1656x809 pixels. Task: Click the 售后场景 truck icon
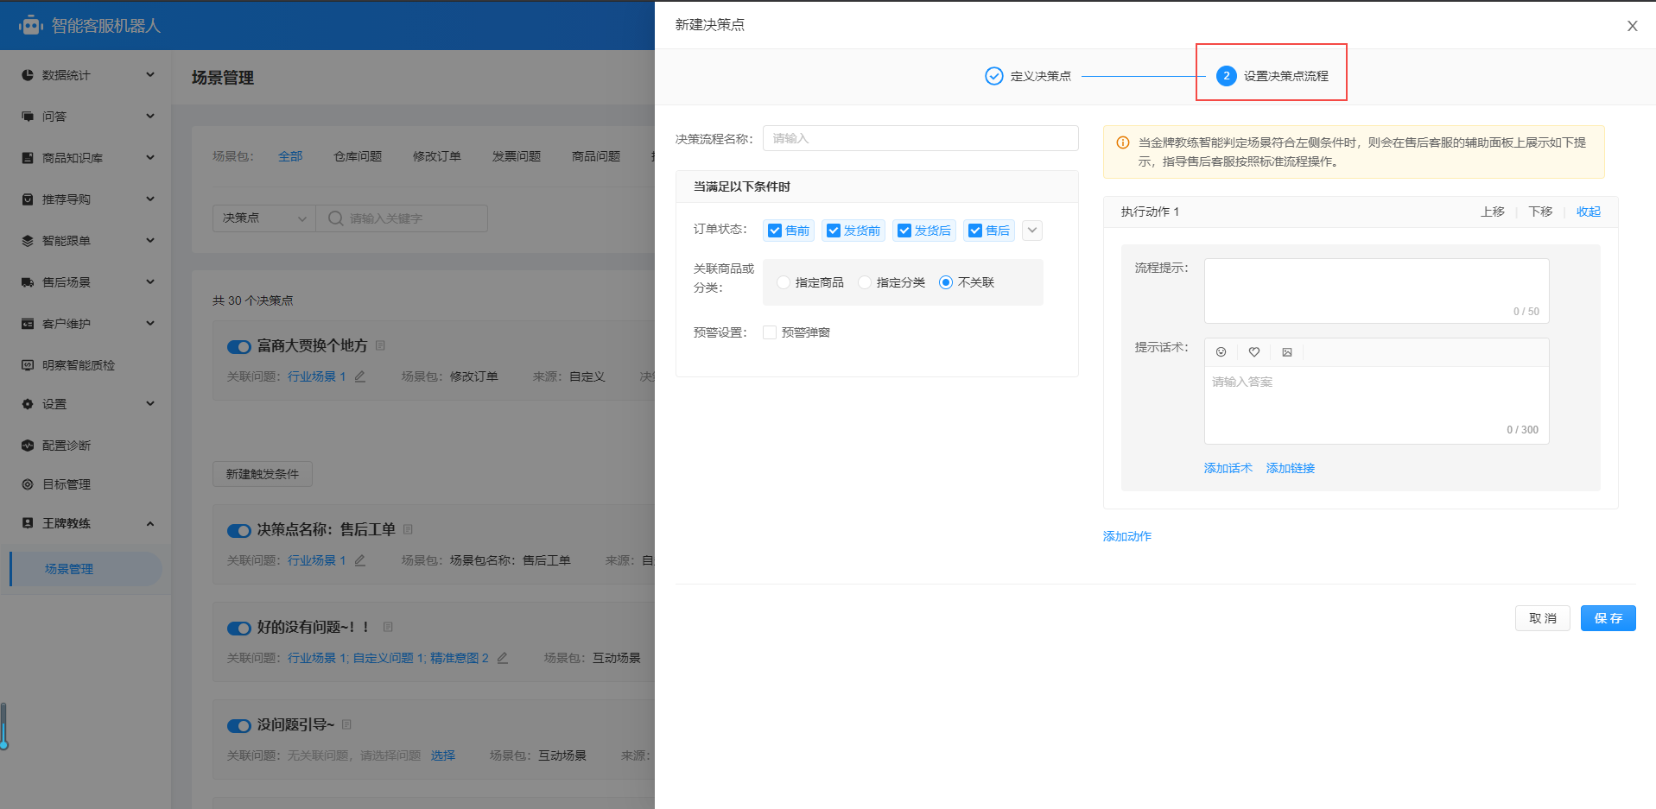[x=28, y=282]
